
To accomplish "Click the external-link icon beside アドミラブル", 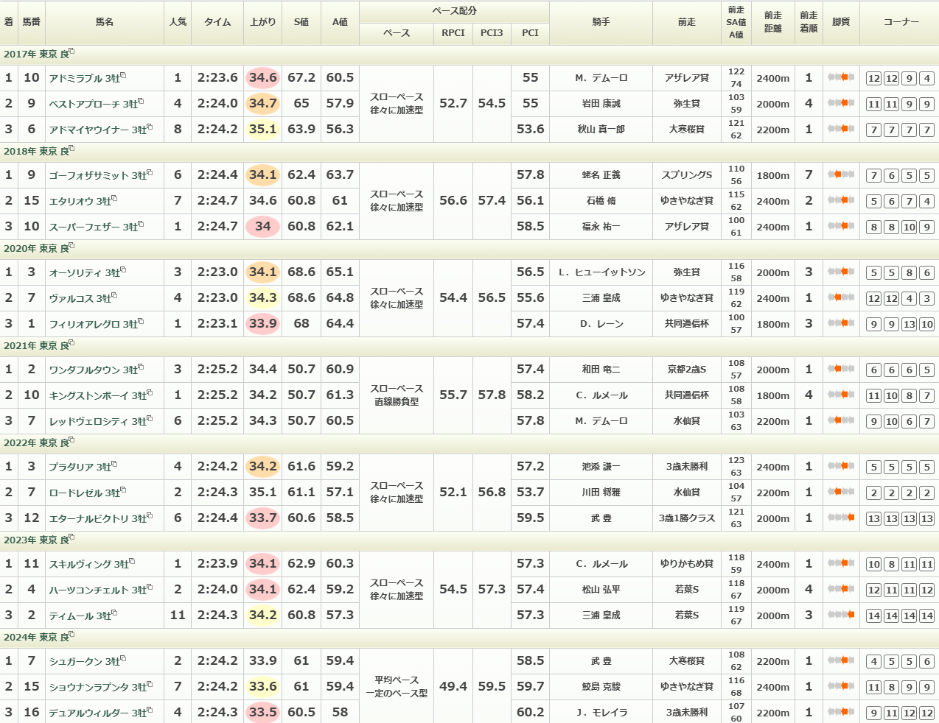I will coord(124,76).
